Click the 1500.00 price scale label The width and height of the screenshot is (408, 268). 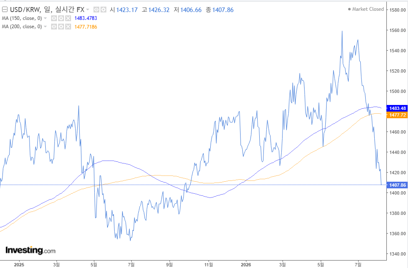398,91
